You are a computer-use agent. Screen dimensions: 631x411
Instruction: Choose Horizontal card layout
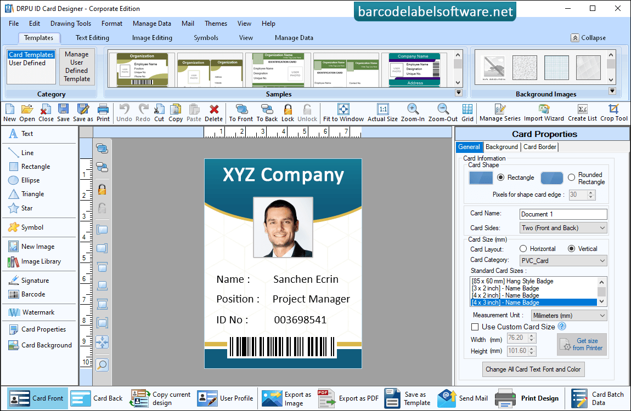[x=523, y=249]
